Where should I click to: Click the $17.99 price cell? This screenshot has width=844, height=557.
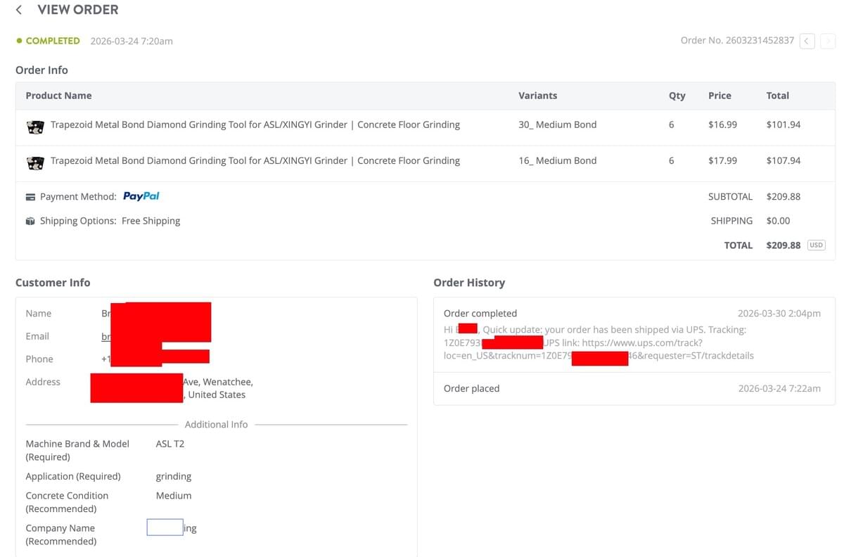pyautogui.click(x=722, y=160)
